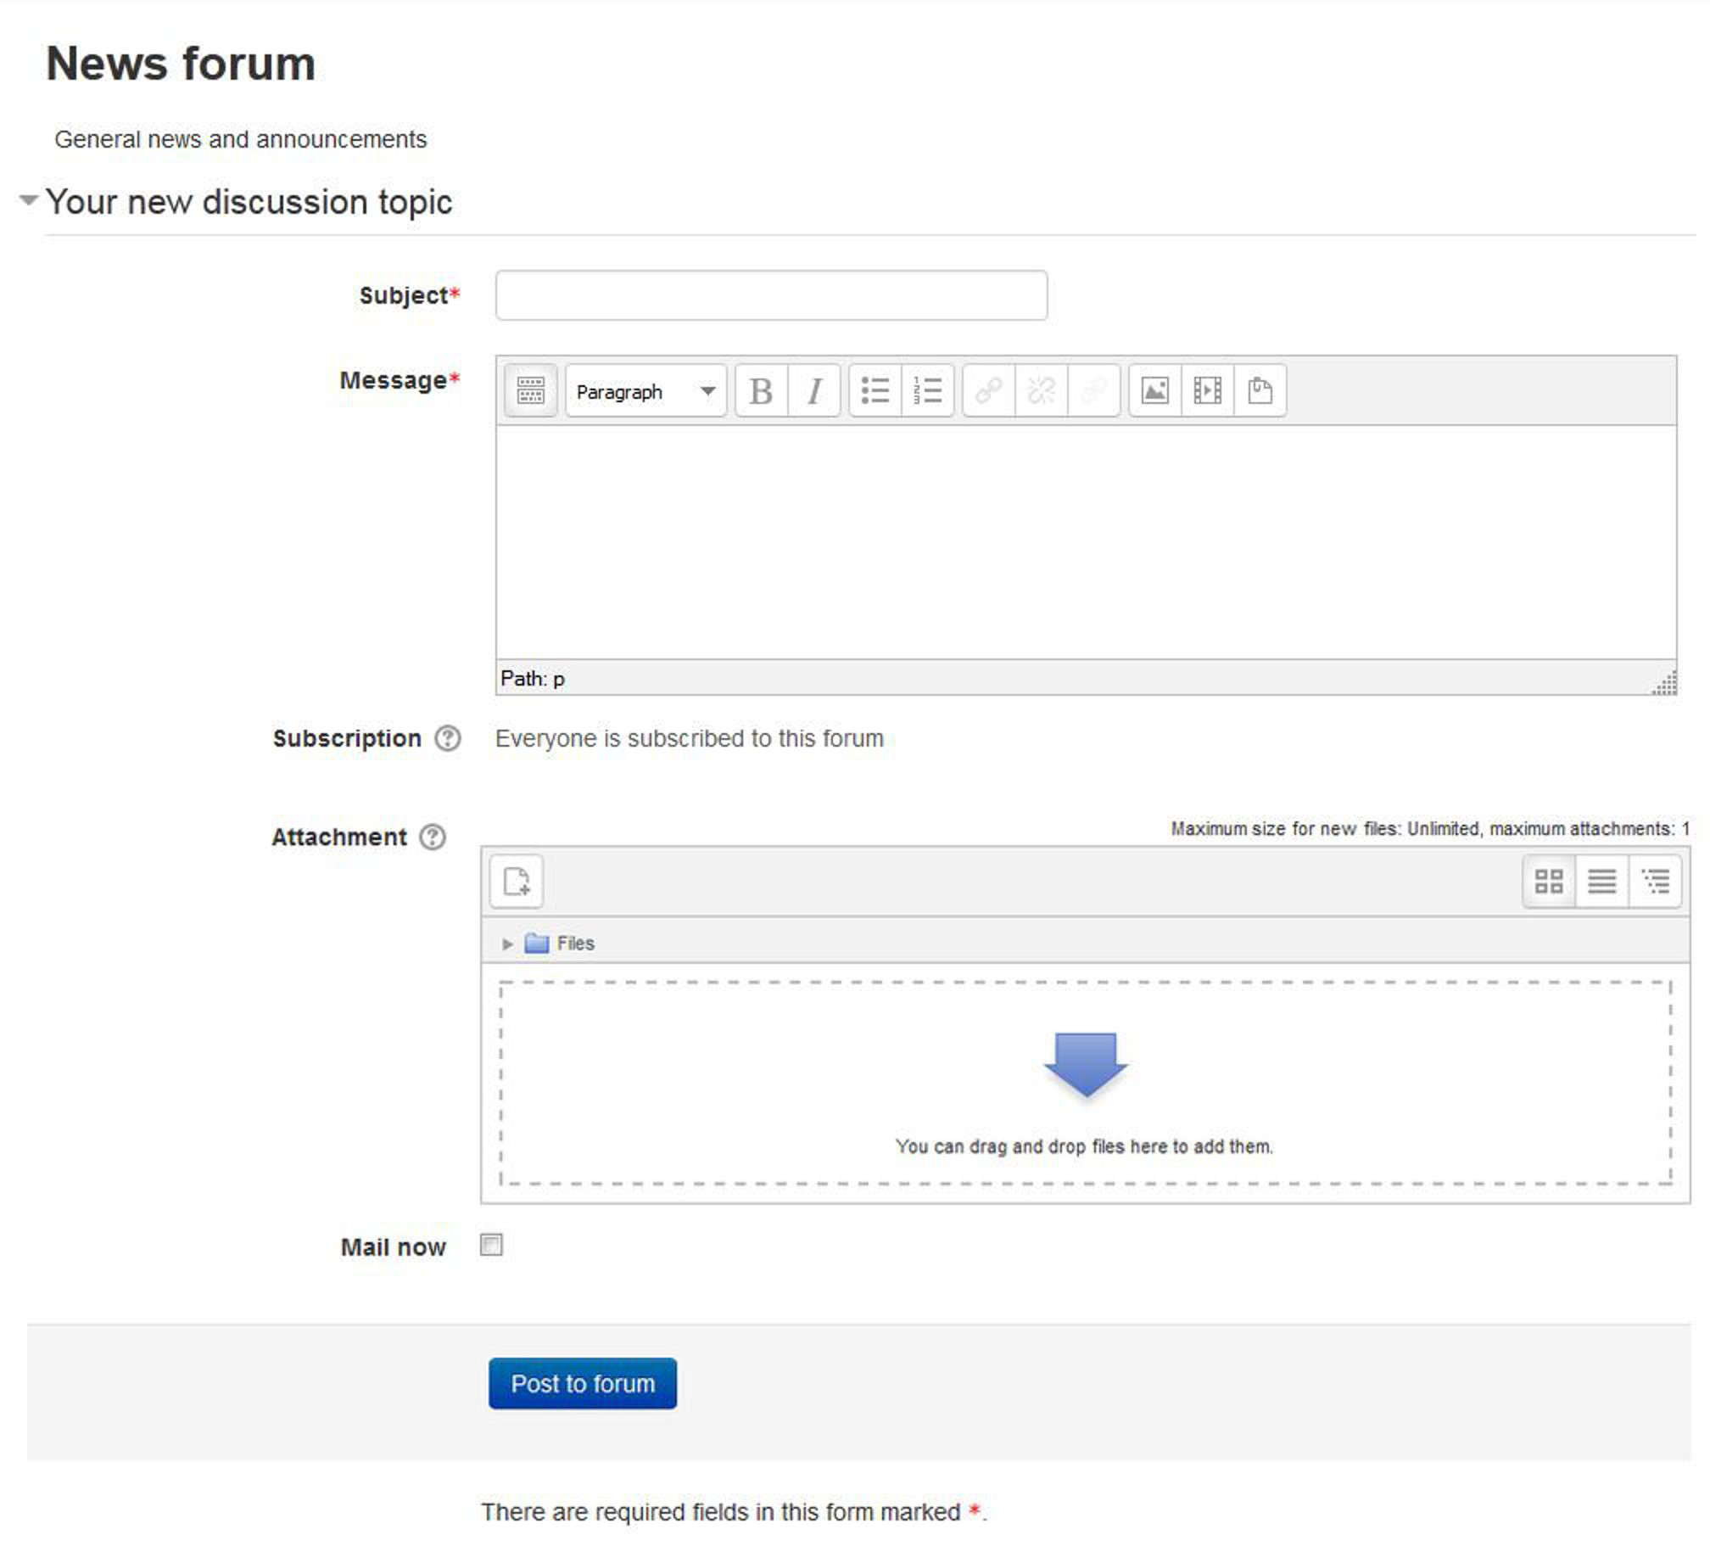
Task: Click the insert link icon
Action: point(986,390)
